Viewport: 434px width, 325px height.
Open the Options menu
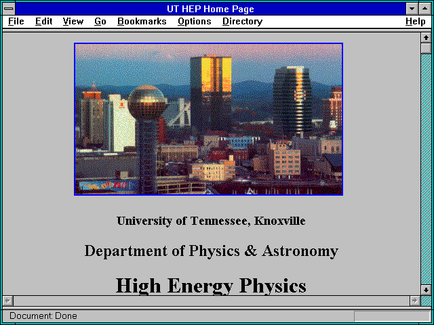tap(195, 21)
